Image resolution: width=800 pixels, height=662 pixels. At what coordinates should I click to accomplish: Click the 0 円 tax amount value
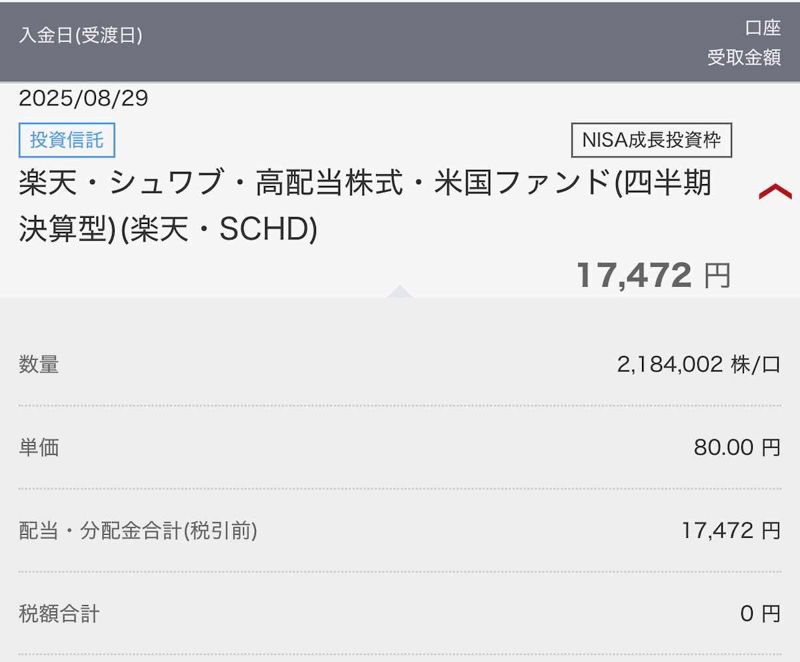click(x=759, y=613)
